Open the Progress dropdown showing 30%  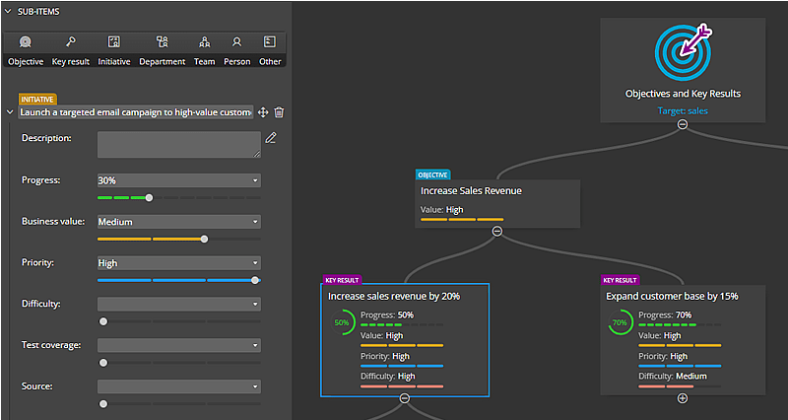(179, 180)
